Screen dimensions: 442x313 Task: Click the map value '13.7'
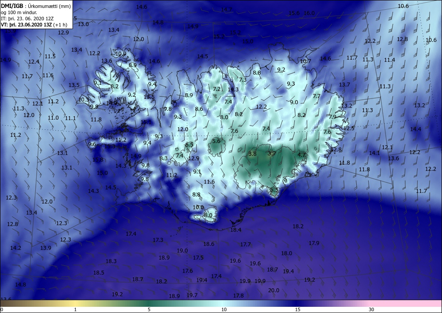pos(344,84)
